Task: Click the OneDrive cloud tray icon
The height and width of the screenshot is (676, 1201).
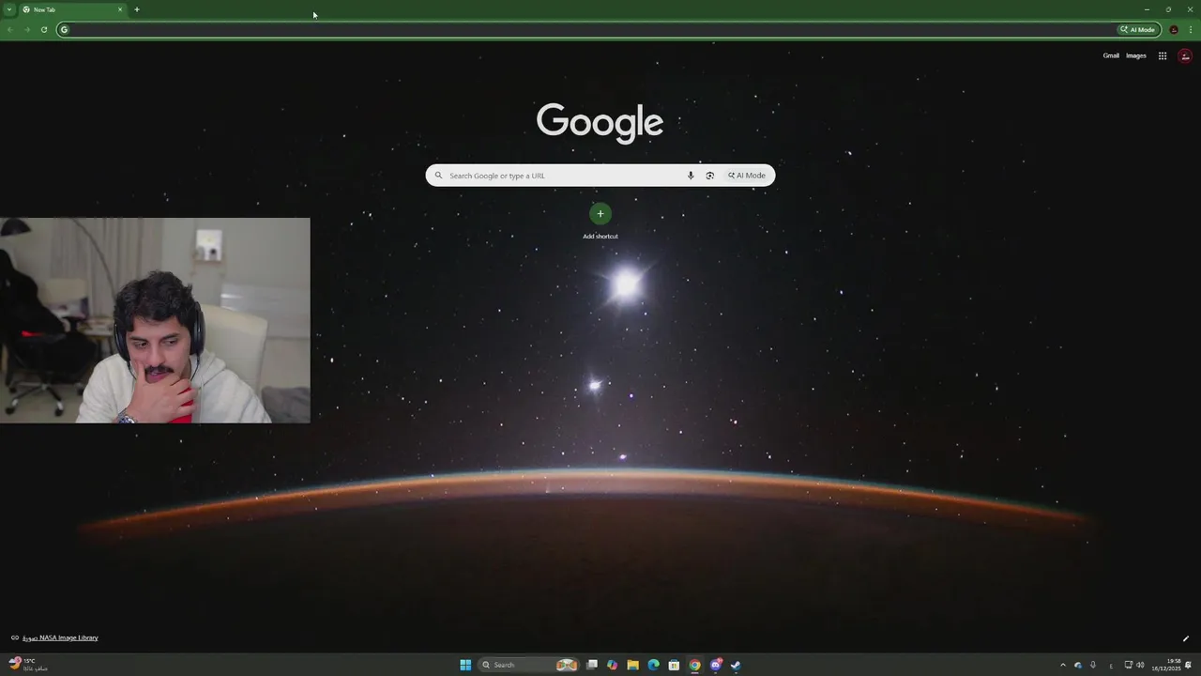Action: 1078,665
